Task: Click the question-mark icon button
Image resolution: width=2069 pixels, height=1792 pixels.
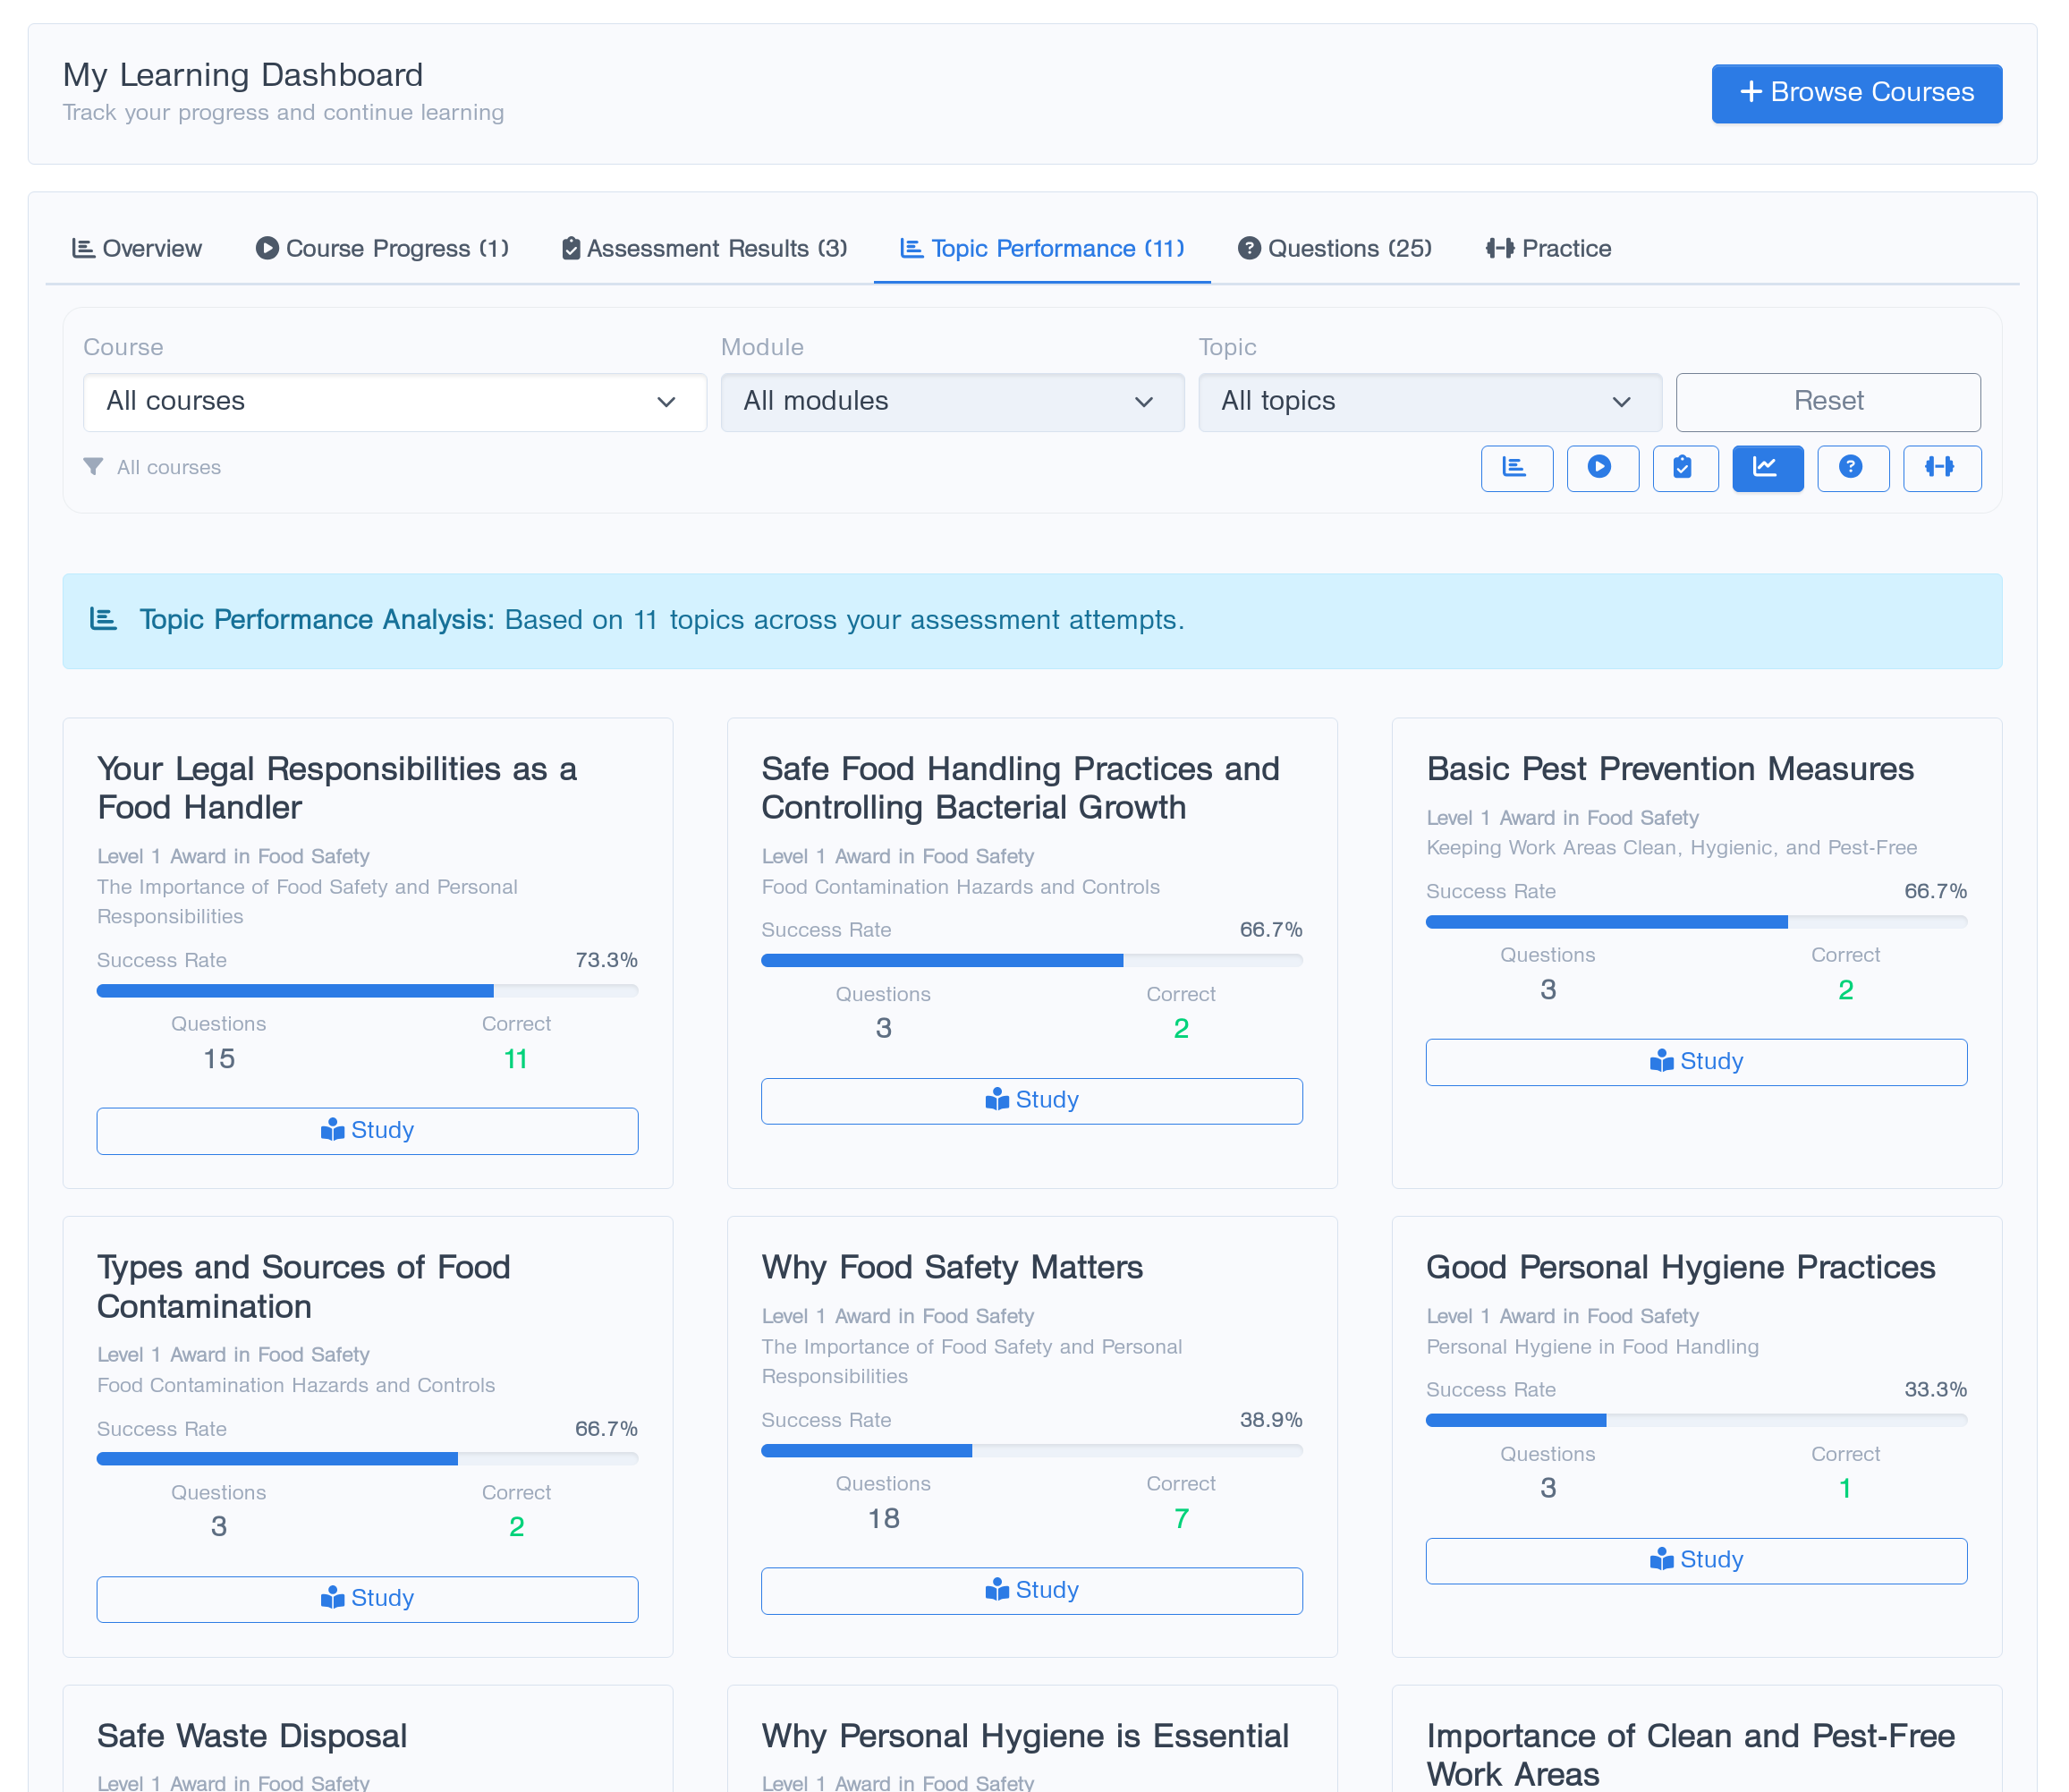Action: (x=1852, y=468)
